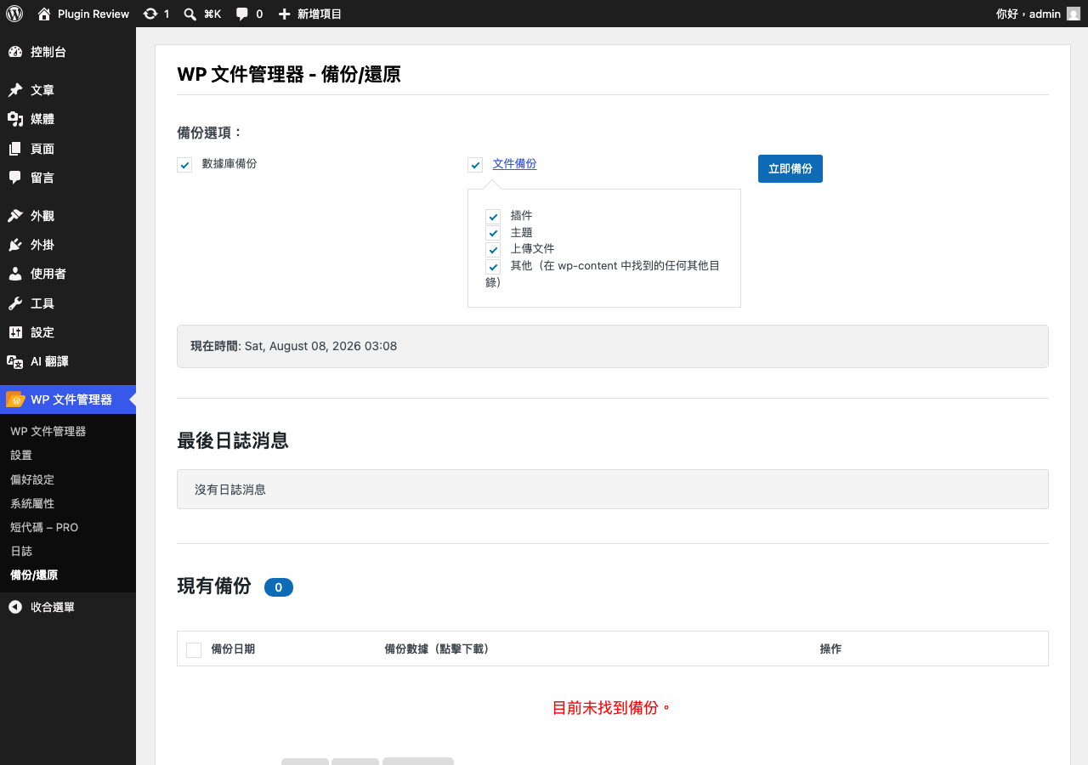Screen dimensions: 1088x765
Task: Click the WP 文件管理器 folder icon
Action: 15,399
